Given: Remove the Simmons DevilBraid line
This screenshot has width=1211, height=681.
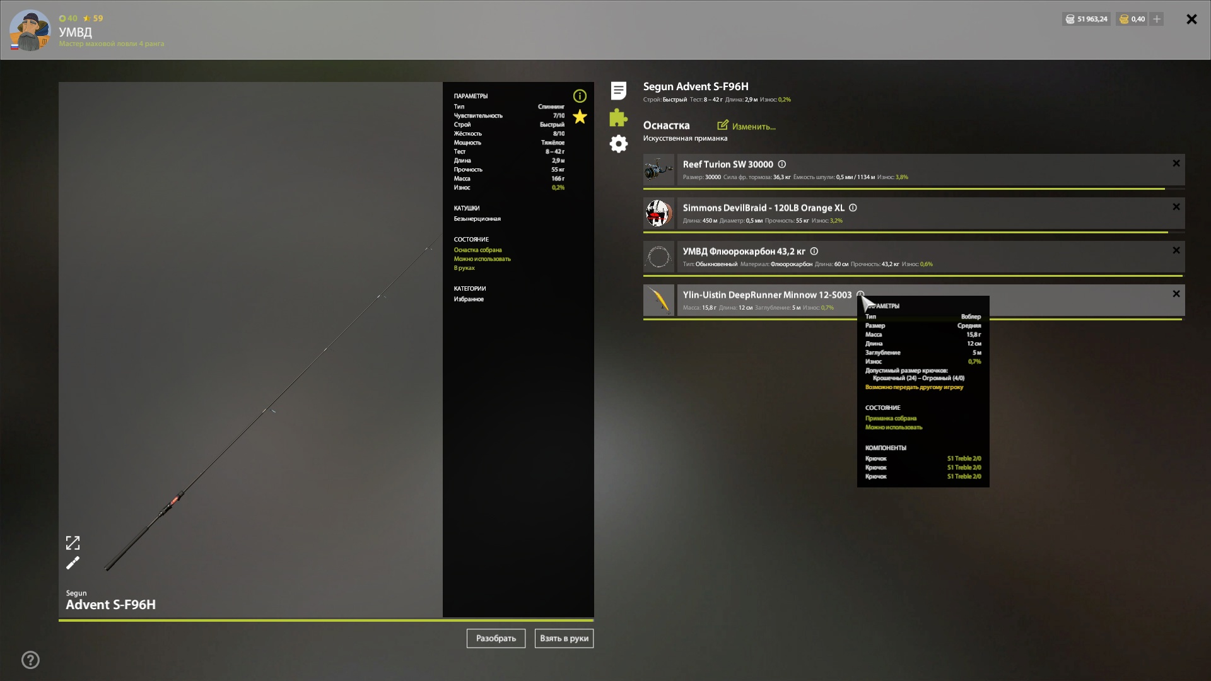Looking at the screenshot, I should coord(1176,207).
